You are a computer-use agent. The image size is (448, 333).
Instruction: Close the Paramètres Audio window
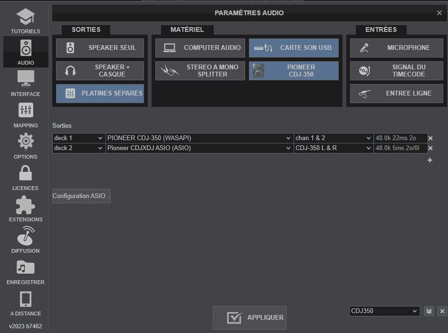[439, 13]
